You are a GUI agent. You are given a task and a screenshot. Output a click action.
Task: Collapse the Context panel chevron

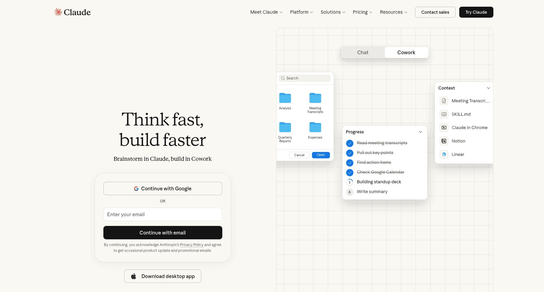[x=489, y=88]
